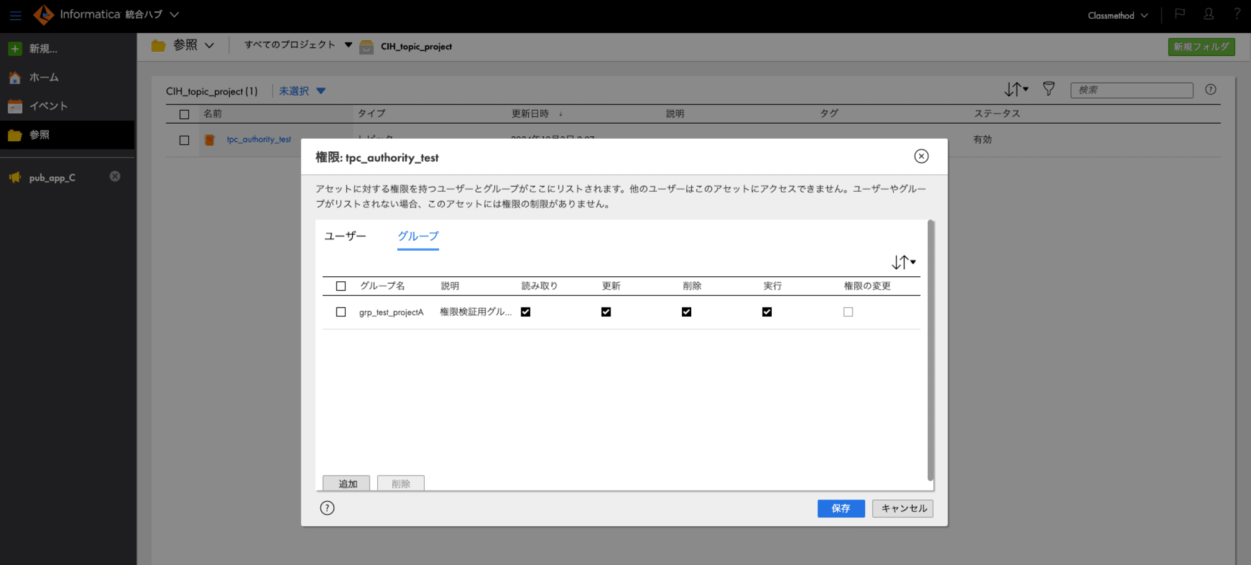
Task: Click the 有効 status cell
Action: (x=982, y=139)
